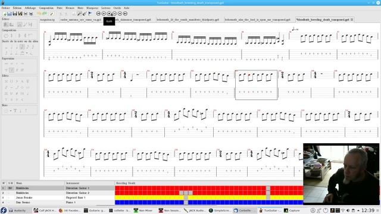The width and height of the screenshot is (381, 214).
Task: Click the Undo toolbar icon
Action: click(39, 14)
